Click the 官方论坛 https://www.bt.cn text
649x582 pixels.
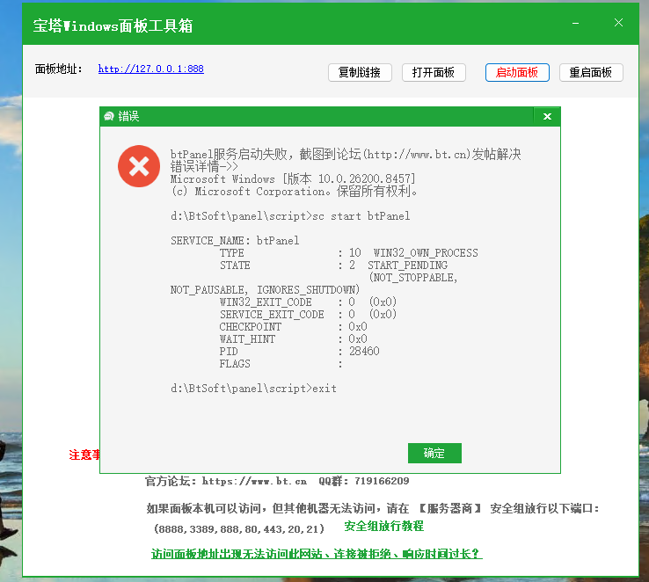tap(226, 481)
